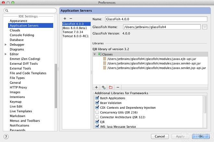Add a new application server
The image size is (214, 142).
pyautogui.click(x=65, y=18)
